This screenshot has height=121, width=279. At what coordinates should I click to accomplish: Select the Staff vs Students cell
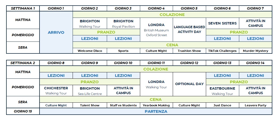coord(123,105)
